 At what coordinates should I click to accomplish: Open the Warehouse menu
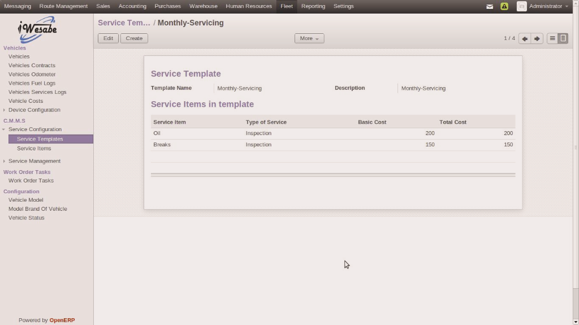click(203, 6)
